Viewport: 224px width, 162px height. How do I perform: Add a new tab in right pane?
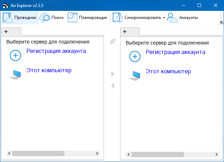pyautogui.click(x=125, y=32)
